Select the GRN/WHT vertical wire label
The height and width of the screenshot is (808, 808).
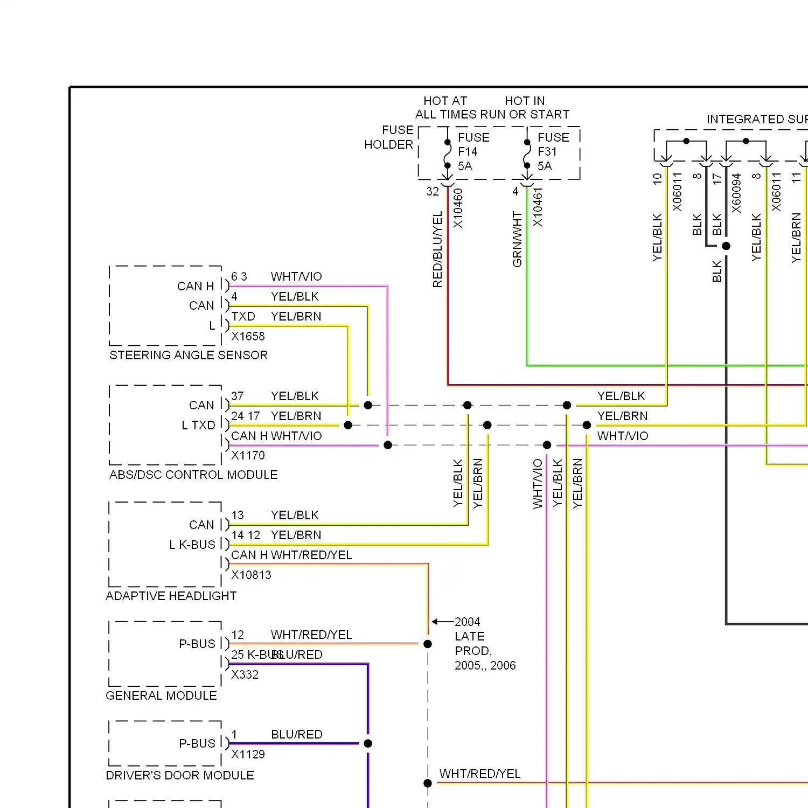[517, 239]
